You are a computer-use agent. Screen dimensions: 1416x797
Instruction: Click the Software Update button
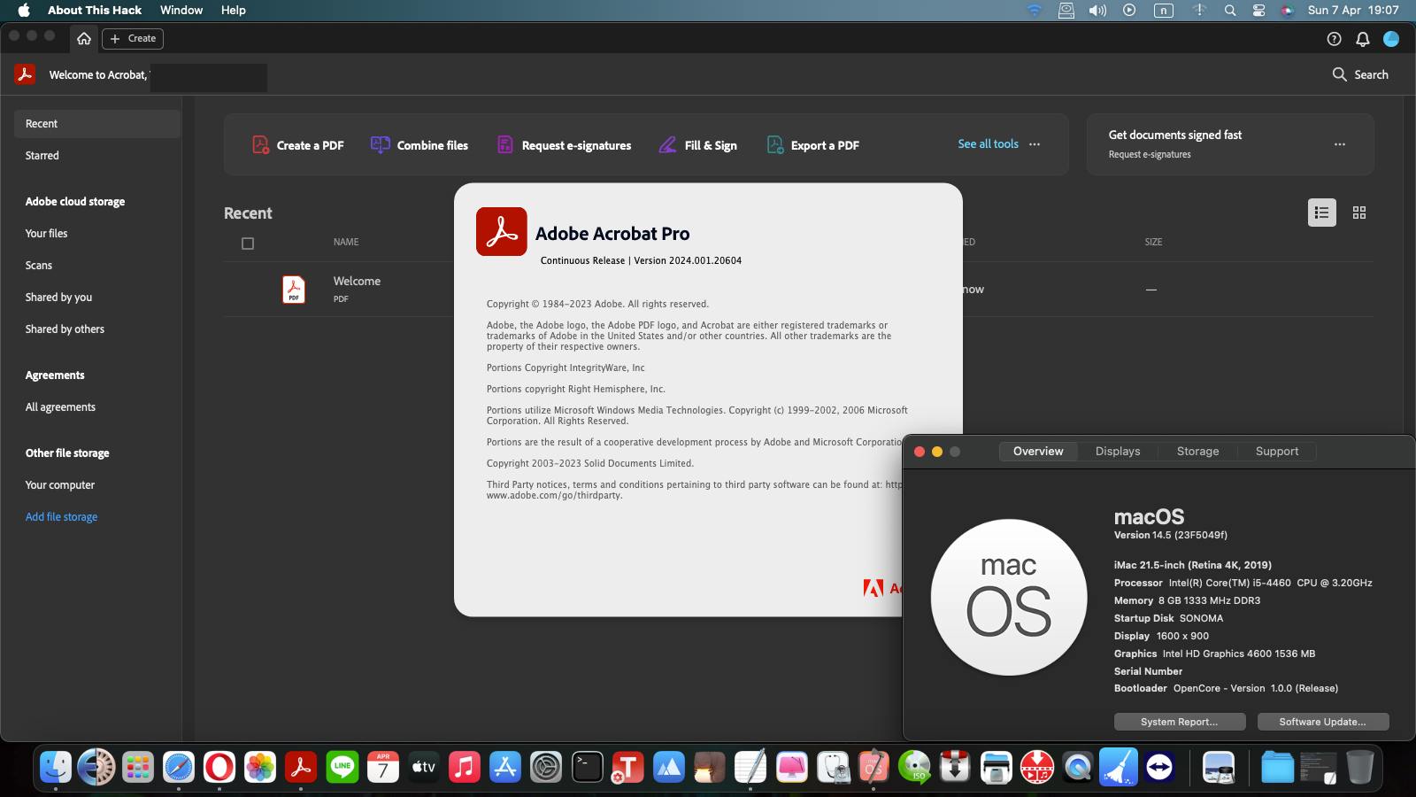point(1322,722)
